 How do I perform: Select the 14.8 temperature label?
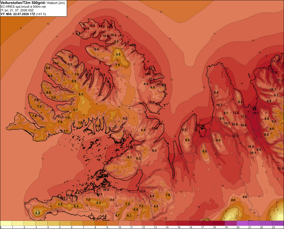[x=110, y=27]
